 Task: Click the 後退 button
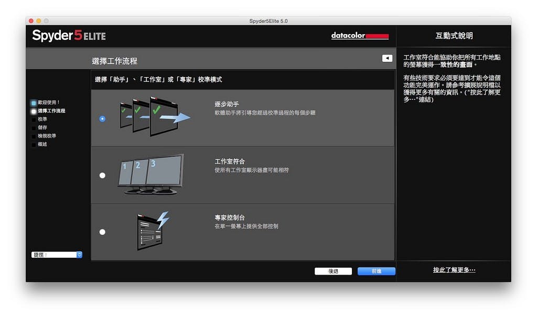pos(333,271)
